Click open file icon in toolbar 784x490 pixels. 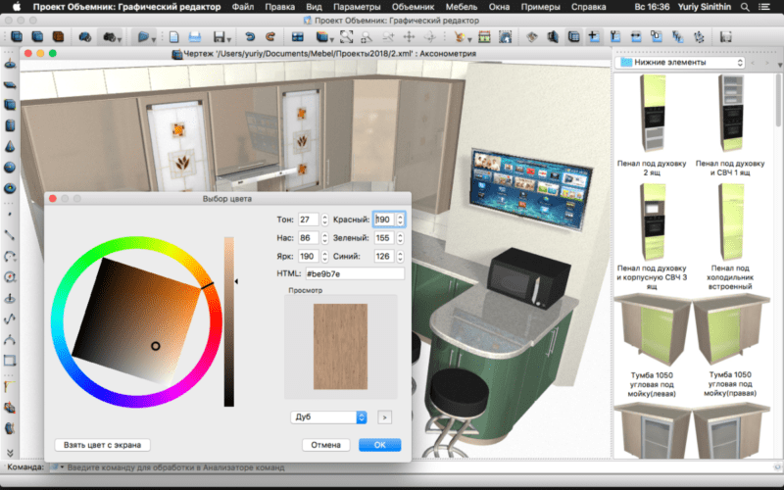click(x=194, y=37)
